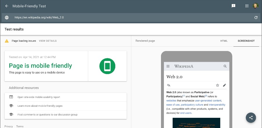The width and height of the screenshot is (262, 128).
Task: Switch to the HTML tab
Action: tap(224, 41)
